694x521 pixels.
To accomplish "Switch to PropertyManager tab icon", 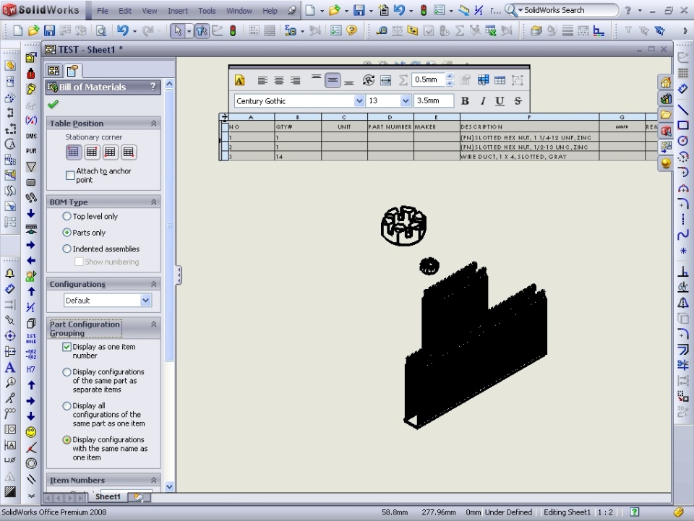I will 72,71.
